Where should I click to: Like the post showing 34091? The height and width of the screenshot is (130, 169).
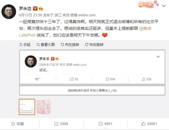pyautogui.click(x=149, y=124)
